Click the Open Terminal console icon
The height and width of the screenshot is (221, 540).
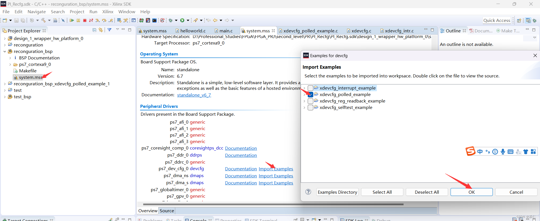pyautogui.click(x=134, y=20)
